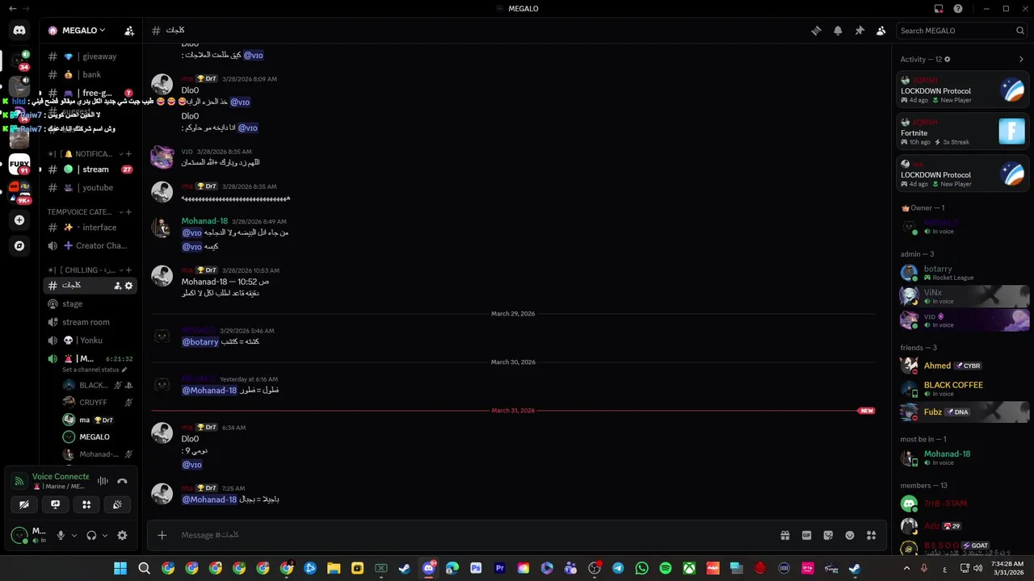Deafen the headphones
The height and width of the screenshot is (581, 1034).
pos(91,535)
